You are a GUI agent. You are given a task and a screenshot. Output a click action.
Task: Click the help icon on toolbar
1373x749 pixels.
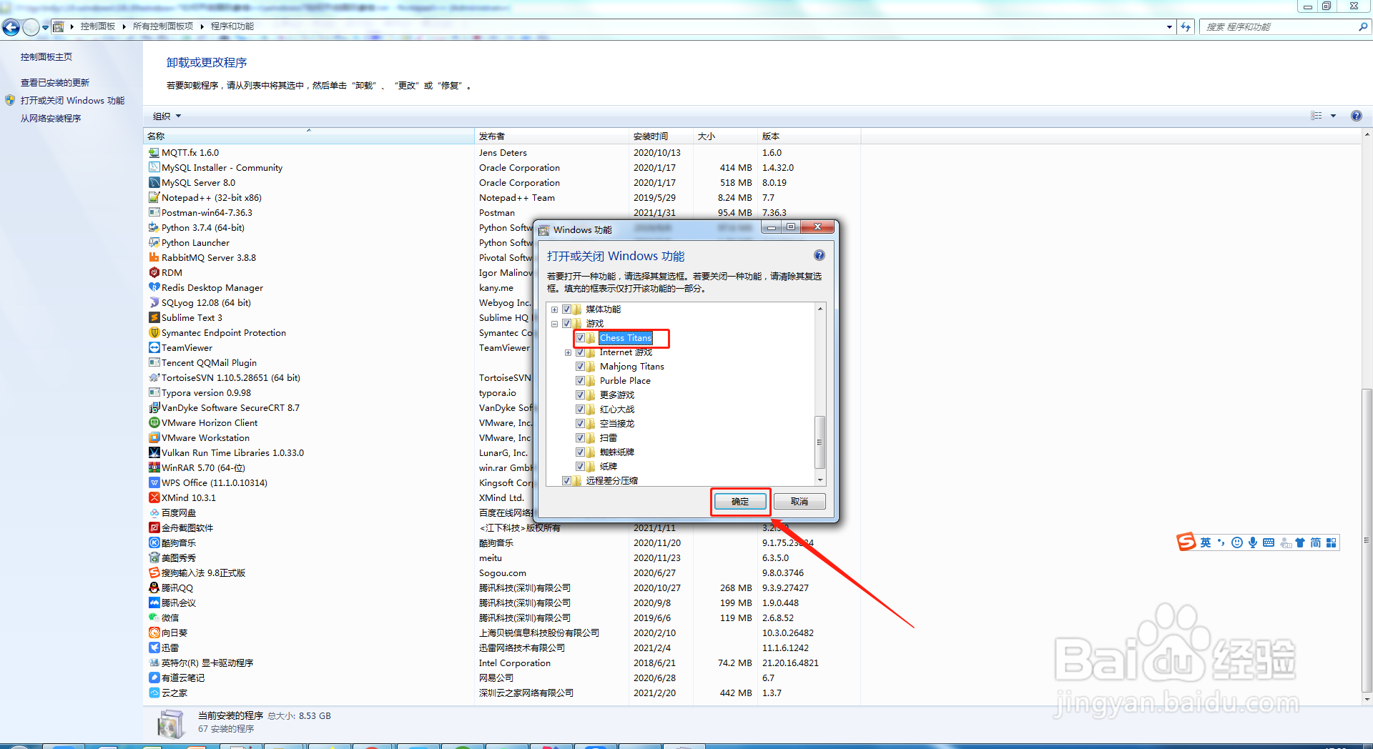[x=1357, y=116]
